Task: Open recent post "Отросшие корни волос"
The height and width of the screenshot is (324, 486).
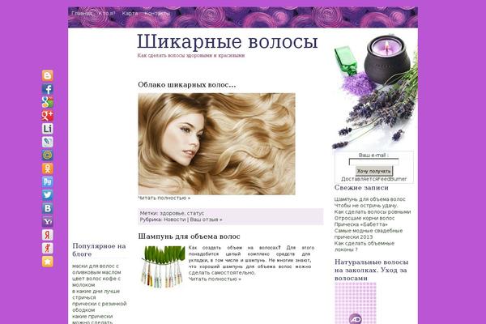Action: pyautogui.click(x=364, y=218)
